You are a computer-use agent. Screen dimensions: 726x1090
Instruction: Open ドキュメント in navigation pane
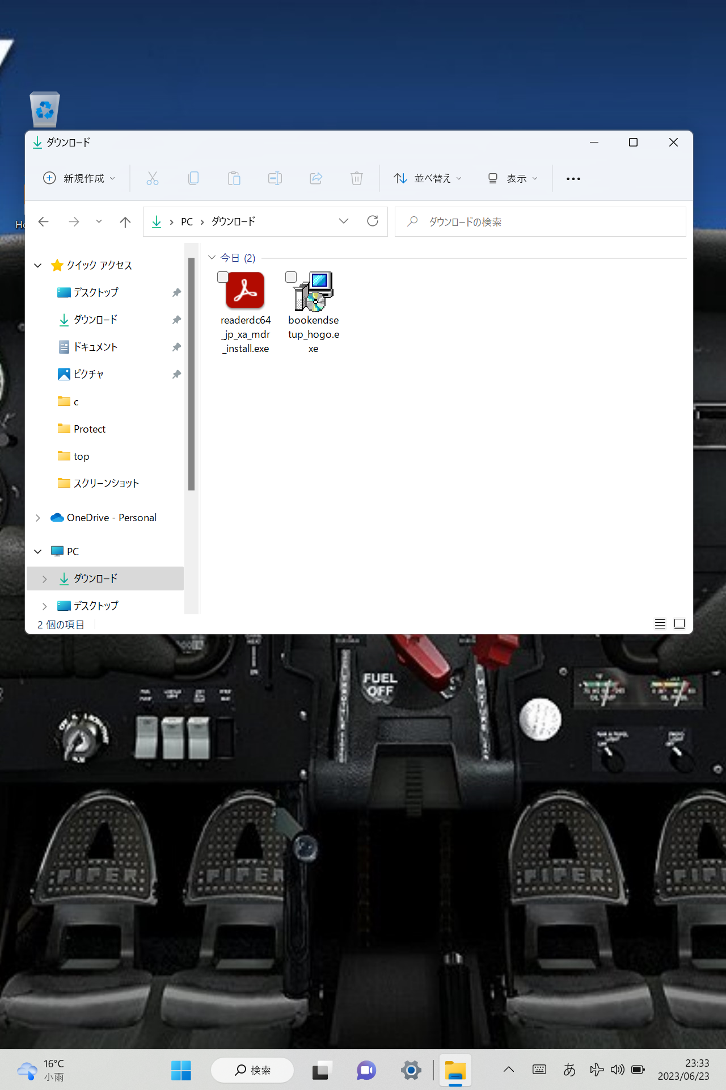(95, 347)
